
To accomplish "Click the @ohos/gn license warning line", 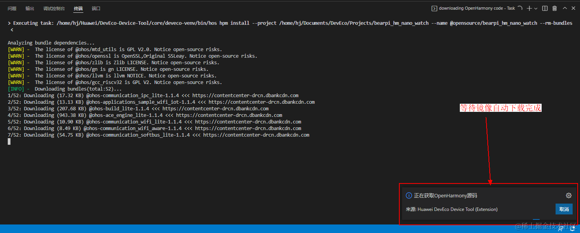I will (x=108, y=69).
